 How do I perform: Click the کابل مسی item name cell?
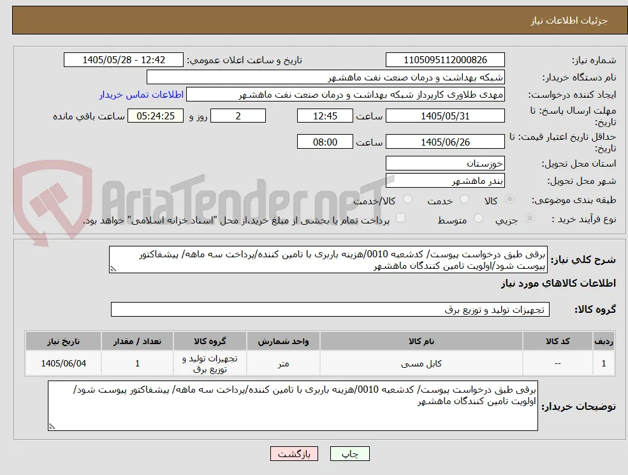click(x=421, y=363)
